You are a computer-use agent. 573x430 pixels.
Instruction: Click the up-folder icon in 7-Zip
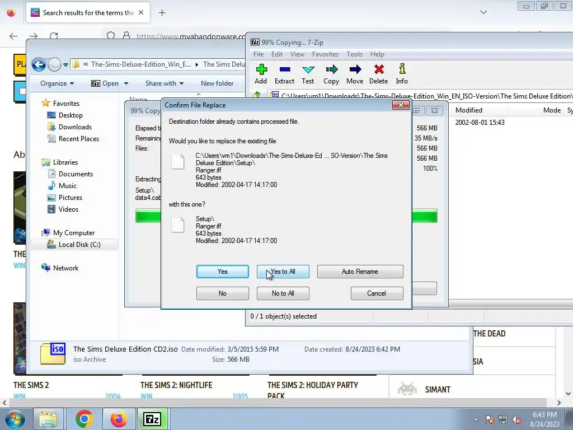click(x=256, y=95)
